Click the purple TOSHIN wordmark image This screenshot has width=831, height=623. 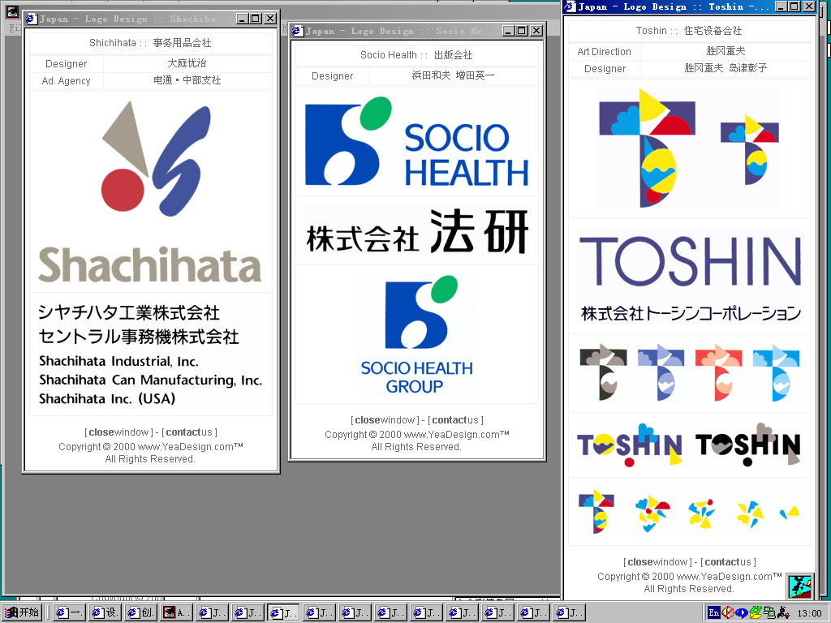690,261
